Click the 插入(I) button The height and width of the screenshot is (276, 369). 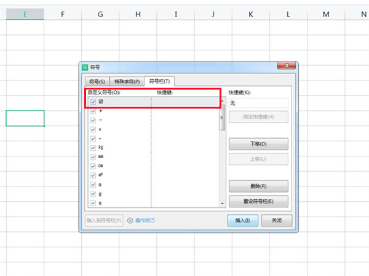coord(243,220)
